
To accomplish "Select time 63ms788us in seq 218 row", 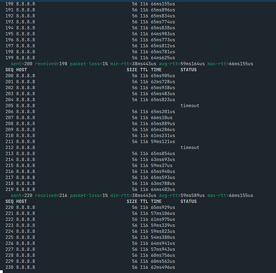I will (163, 183).
